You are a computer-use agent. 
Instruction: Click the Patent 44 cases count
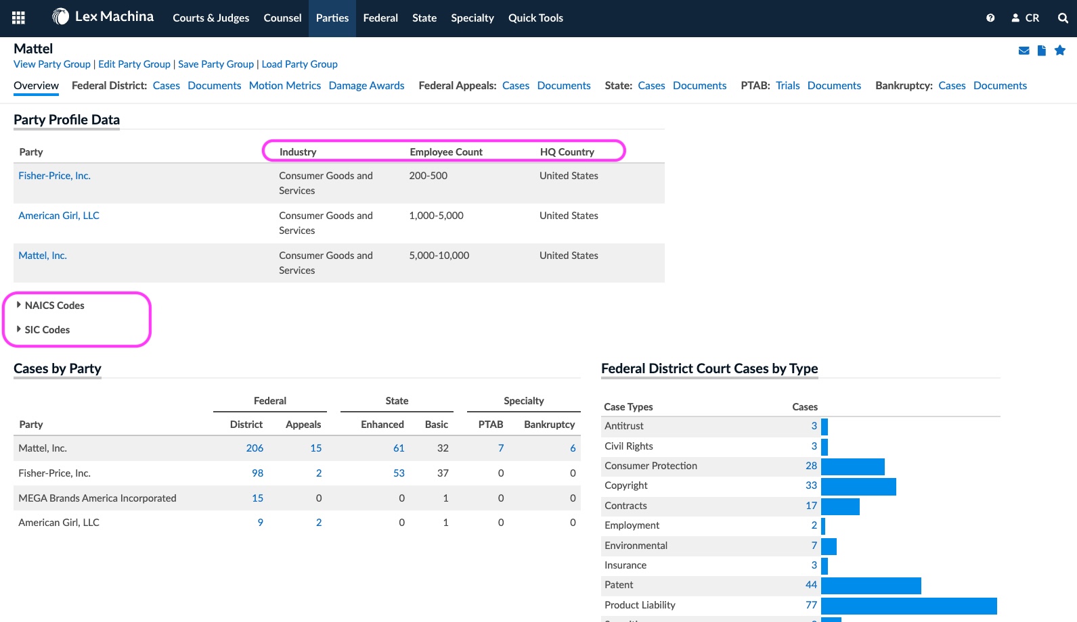point(811,585)
